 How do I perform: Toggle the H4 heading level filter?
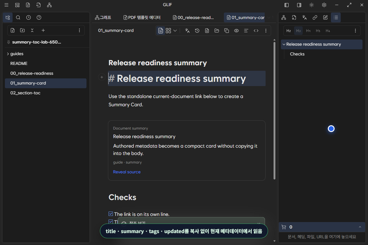[308, 31]
